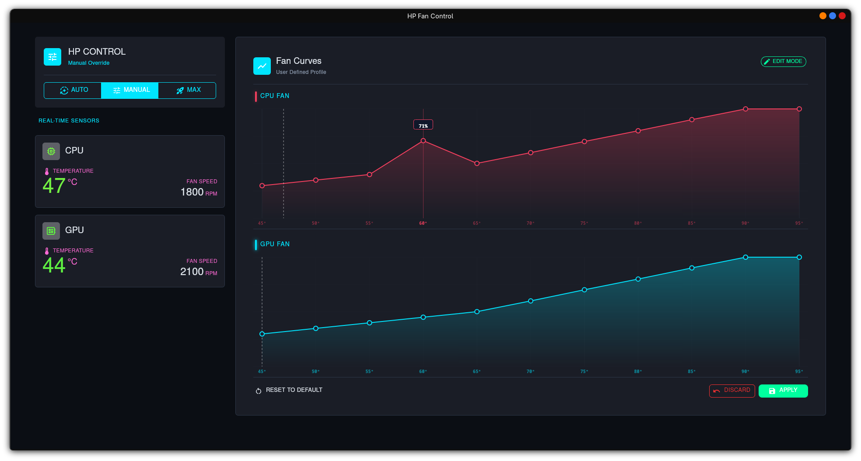Viewport: 861px width, 461px height.
Task: Click the Manual Override subtitle
Action: coord(89,63)
